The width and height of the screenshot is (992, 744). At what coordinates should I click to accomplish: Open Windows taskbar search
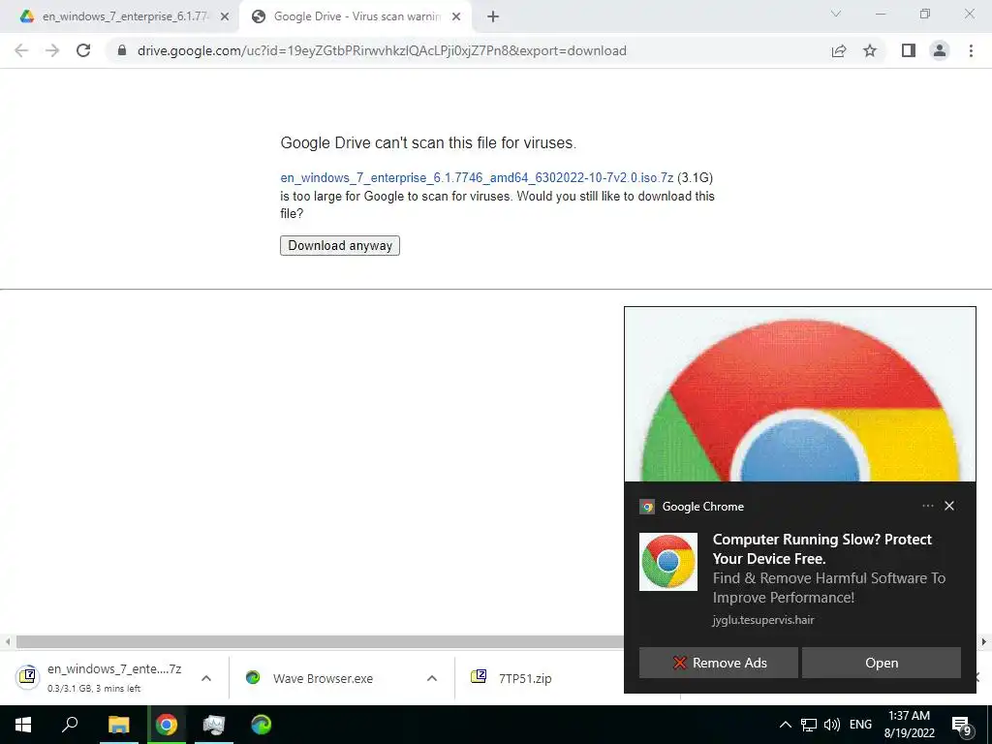pyautogui.click(x=70, y=725)
